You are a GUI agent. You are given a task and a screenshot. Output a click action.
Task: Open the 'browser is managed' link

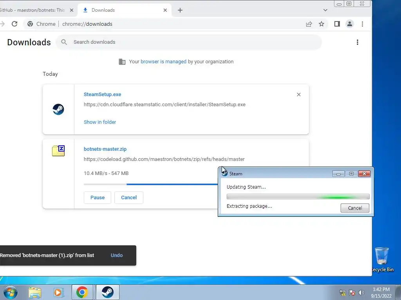(x=163, y=61)
